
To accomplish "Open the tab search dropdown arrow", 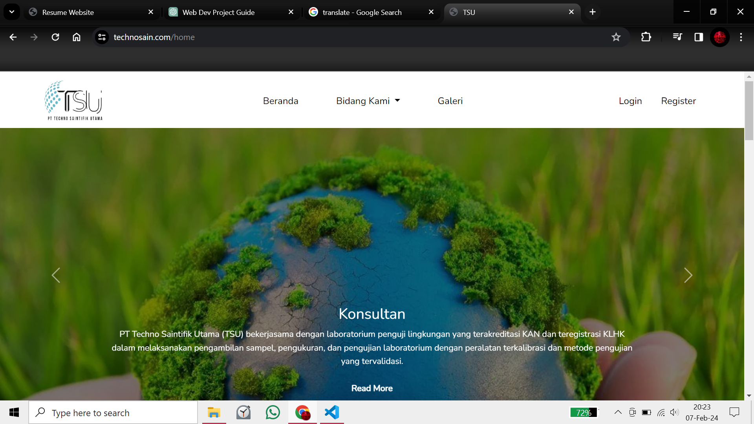I will (x=12, y=12).
